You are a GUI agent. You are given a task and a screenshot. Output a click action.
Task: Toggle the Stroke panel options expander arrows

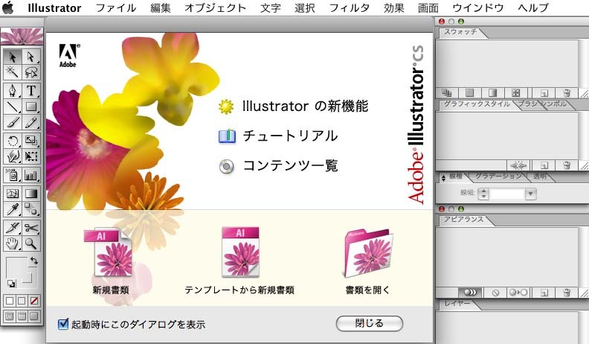pyautogui.click(x=444, y=178)
